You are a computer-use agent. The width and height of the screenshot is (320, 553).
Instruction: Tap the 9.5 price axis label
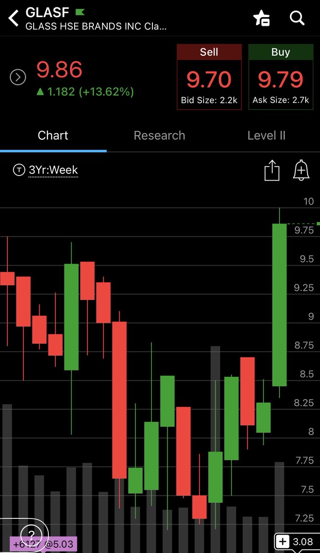click(x=307, y=259)
